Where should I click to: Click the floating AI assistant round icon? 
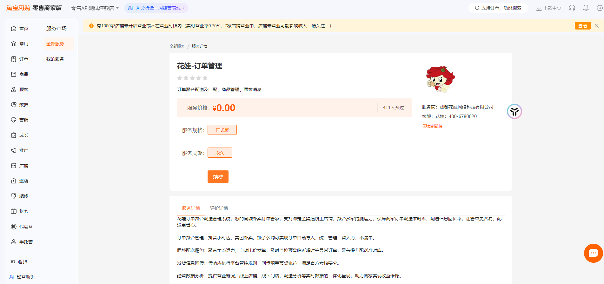point(514,111)
